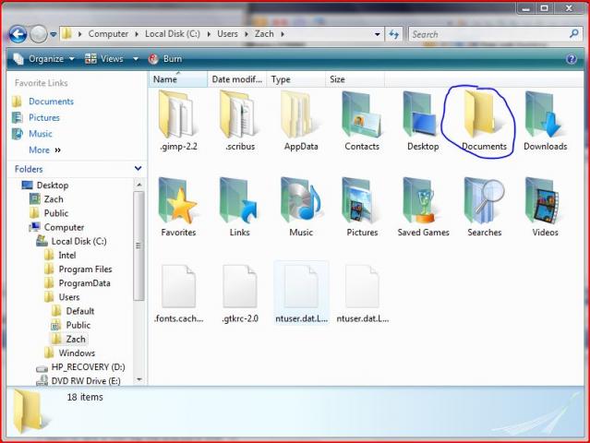Select Computer in the folder tree
Image resolution: width=590 pixels, height=443 pixels.
click(64, 228)
